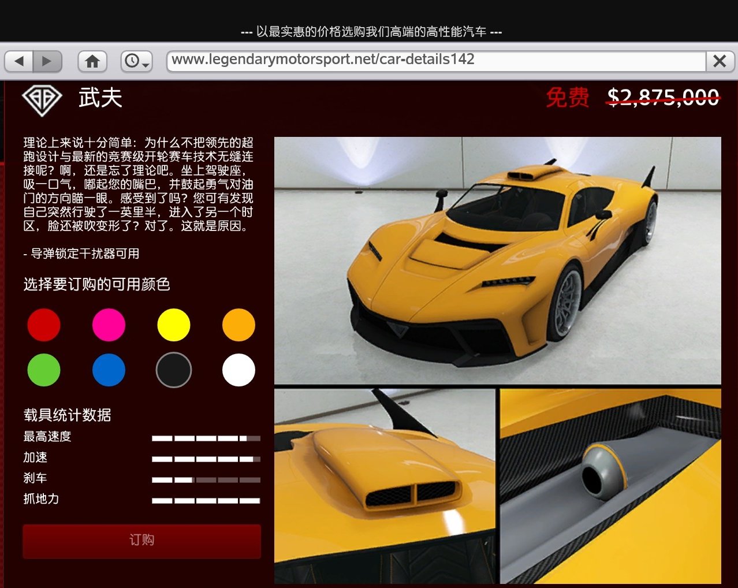This screenshot has width=738, height=588.
Task: Click the 选择要订购的可用颜色 heading
Action: click(x=96, y=284)
